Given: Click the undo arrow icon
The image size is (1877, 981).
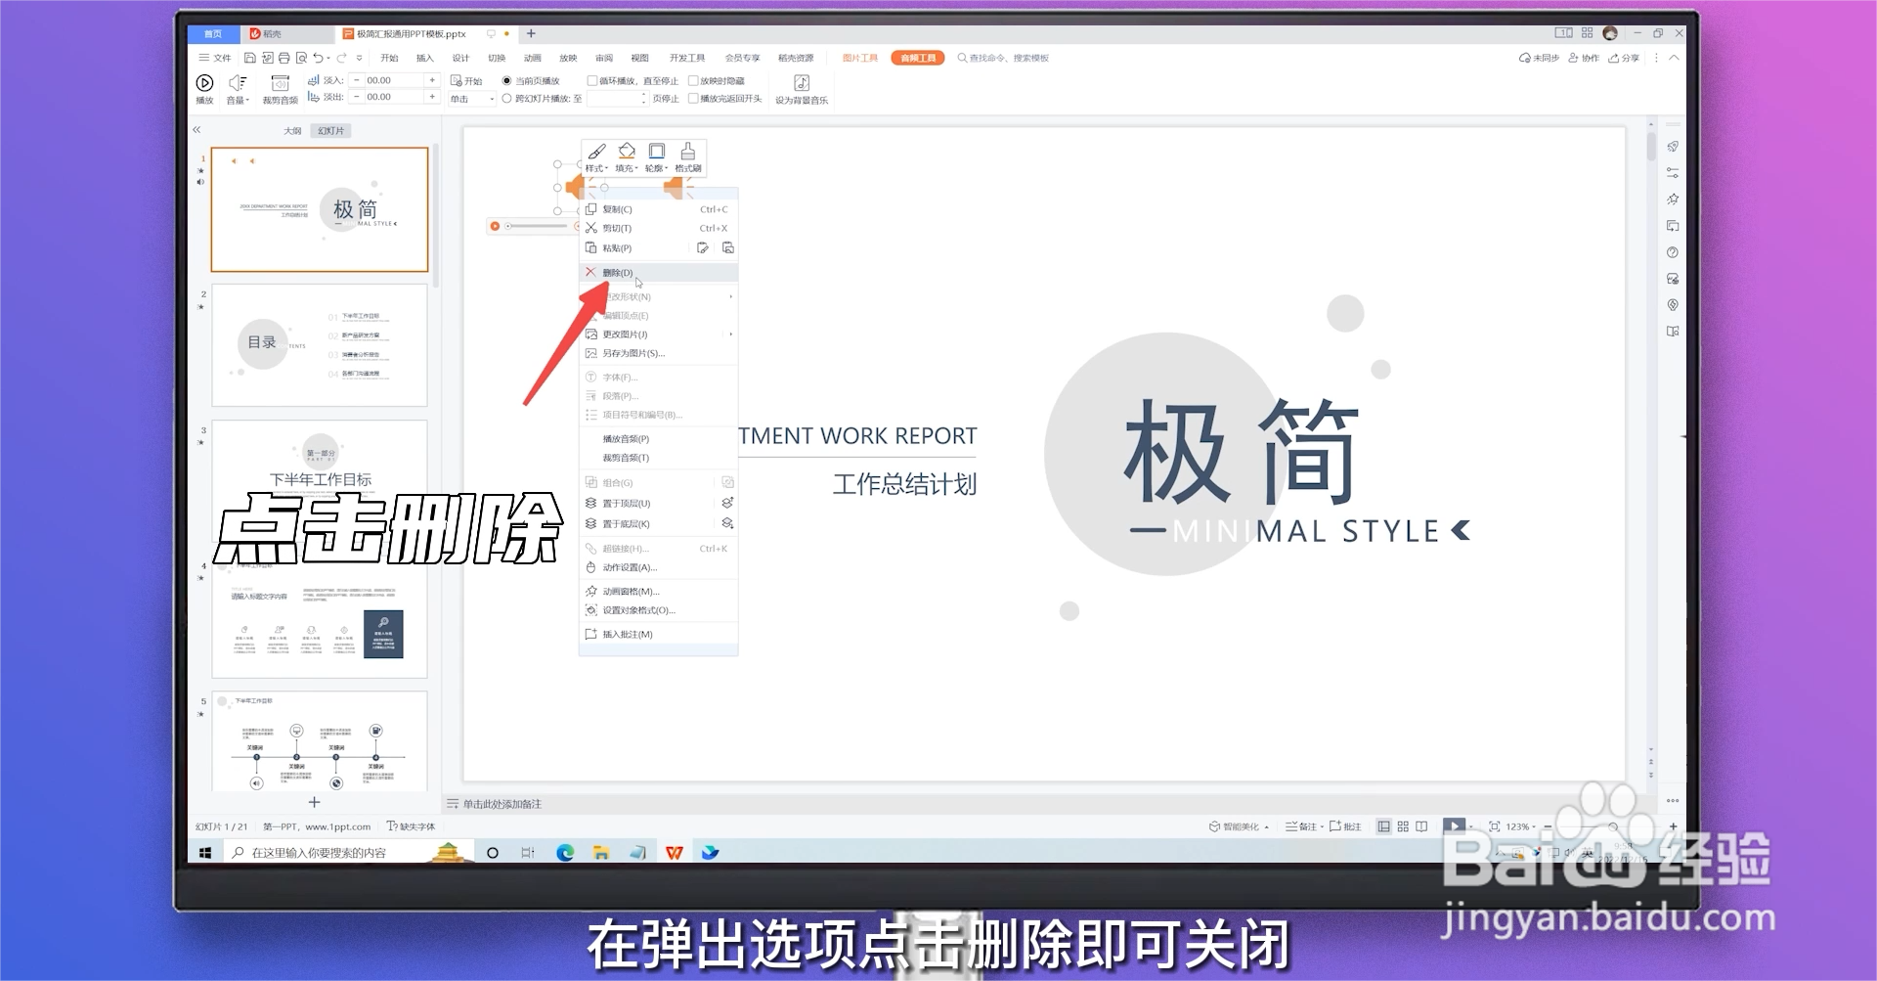Looking at the screenshot, I should 318,58.
